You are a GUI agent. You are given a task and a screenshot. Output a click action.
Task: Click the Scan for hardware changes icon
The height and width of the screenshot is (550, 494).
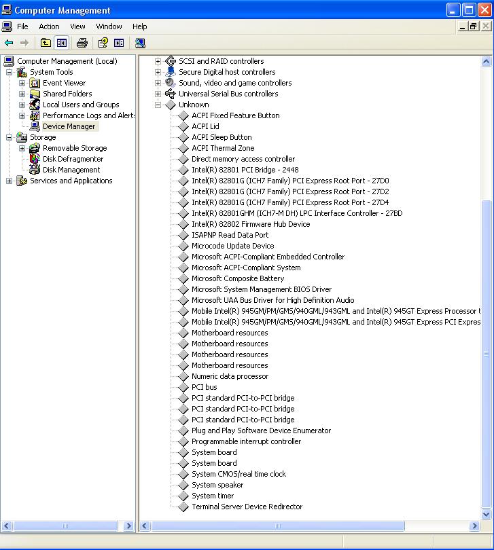(x=140, y=43)
